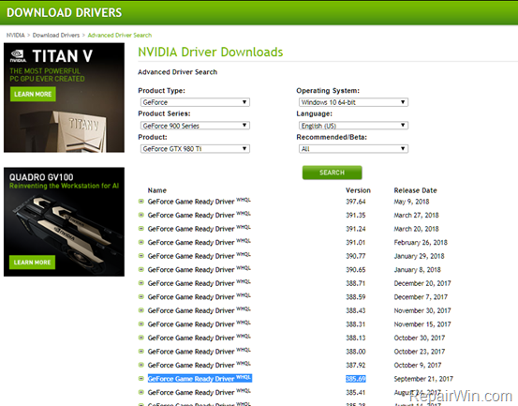Go to Download Drivers breadcrumb link
Screen dimensions: 518x406
[56, 35]
